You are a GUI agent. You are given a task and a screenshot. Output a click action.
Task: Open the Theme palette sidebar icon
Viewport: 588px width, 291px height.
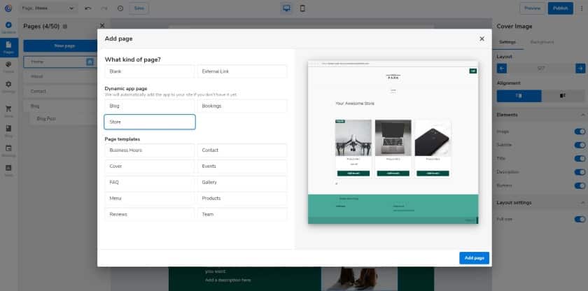click(x=8, y=66)
